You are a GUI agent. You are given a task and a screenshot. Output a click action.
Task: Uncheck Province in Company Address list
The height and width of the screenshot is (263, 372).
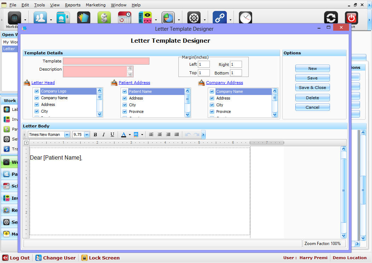212,112
